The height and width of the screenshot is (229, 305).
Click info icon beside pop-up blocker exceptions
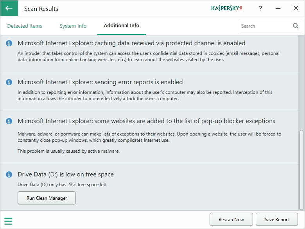point(9,121)
